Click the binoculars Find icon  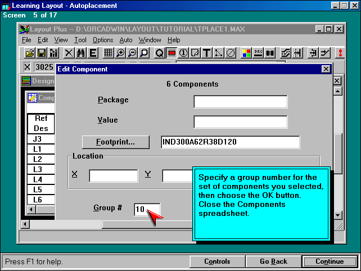coord(80,53)
